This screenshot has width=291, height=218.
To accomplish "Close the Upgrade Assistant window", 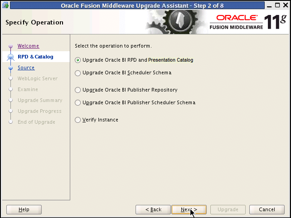I will 286,5.
